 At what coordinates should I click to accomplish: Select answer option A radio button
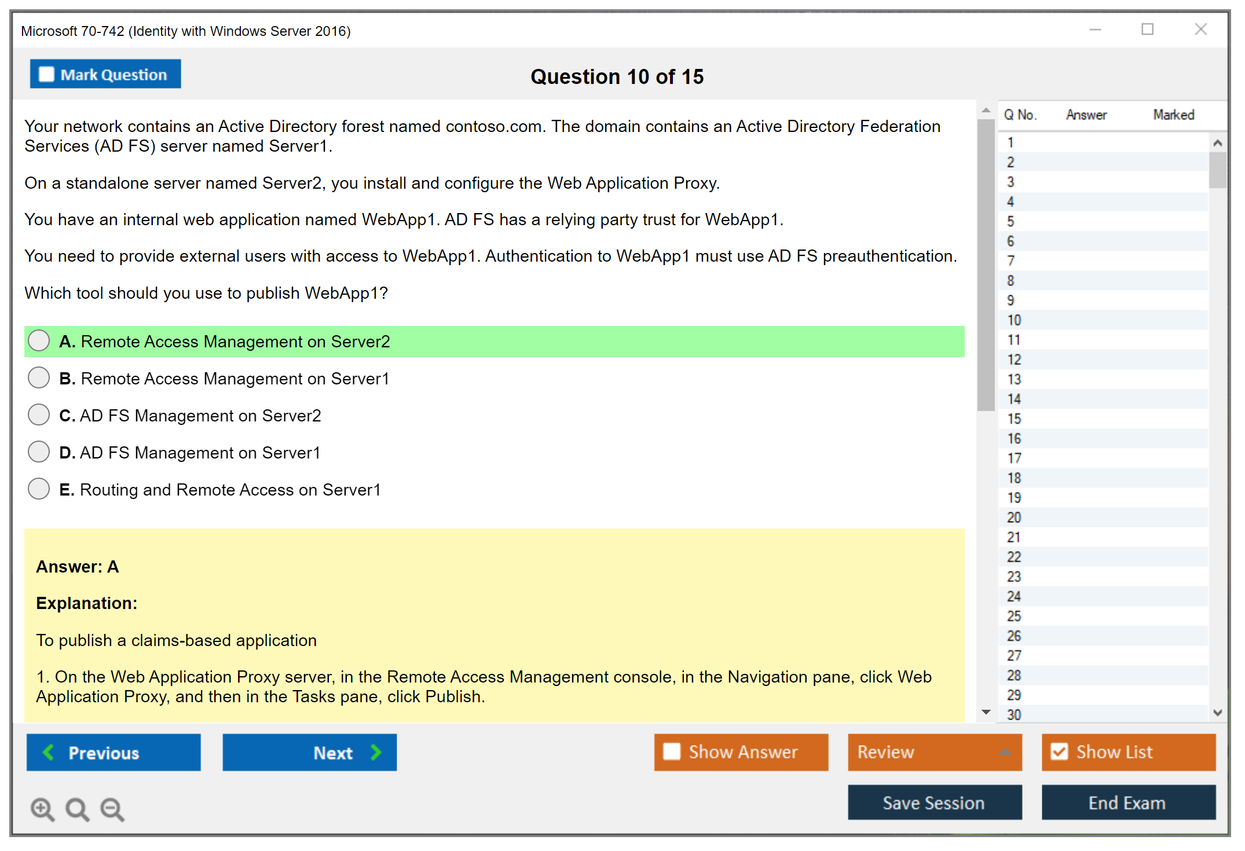click(x=39, y=341)
